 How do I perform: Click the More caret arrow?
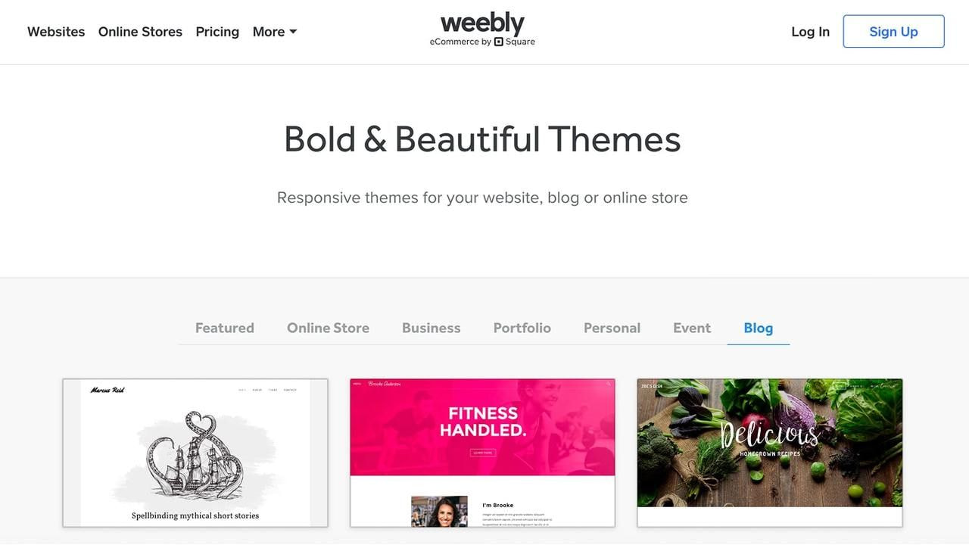(293, 32)
